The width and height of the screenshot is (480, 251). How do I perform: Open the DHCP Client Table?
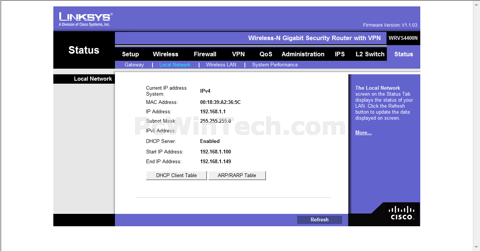tap(177, 176)
